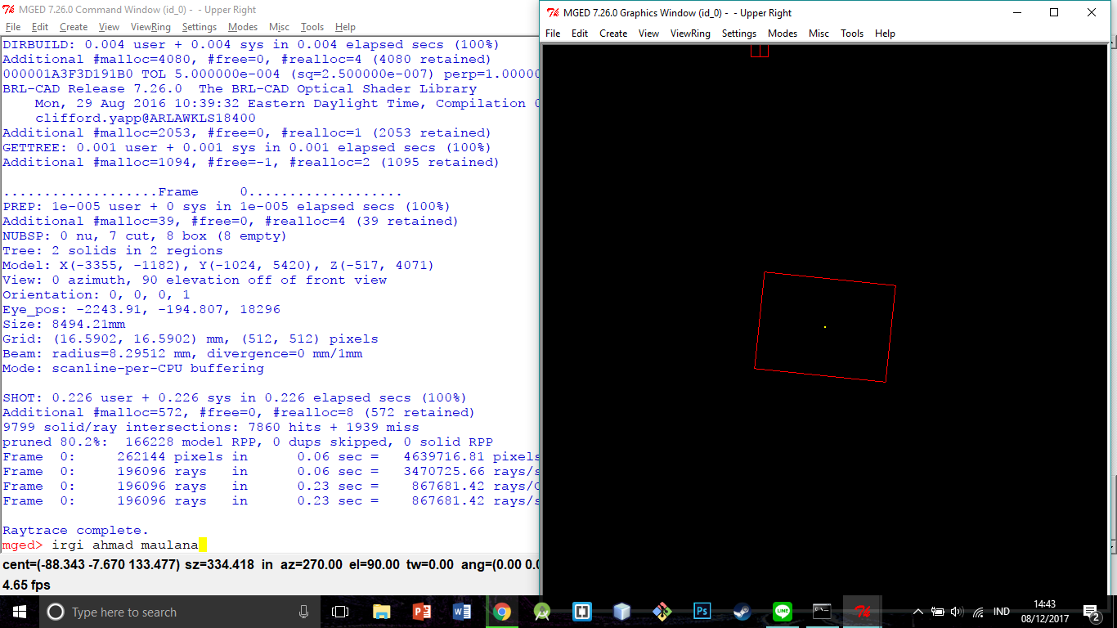Click the 'Orientation: 0, 0, 0, 1' line
This screenshot has height=628, width=1117.
(x=96, y=294)
